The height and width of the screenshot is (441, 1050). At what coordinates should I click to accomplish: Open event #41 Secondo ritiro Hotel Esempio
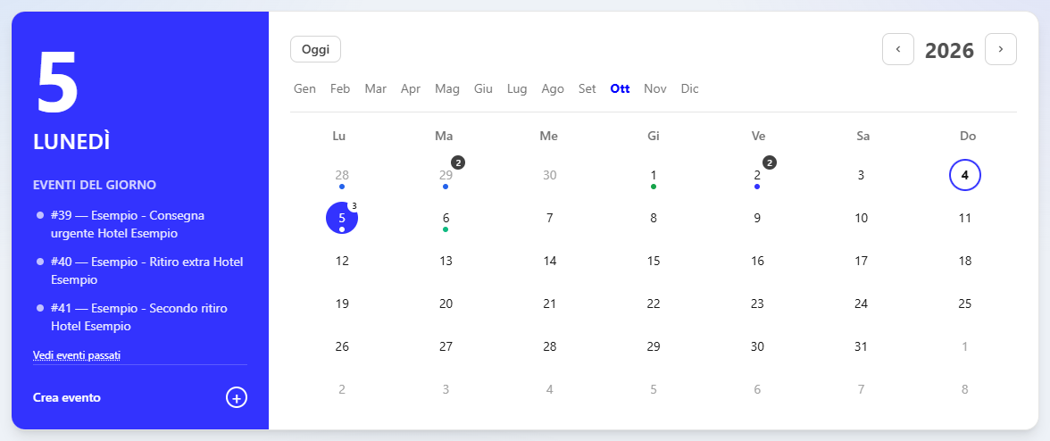point(139,317)
